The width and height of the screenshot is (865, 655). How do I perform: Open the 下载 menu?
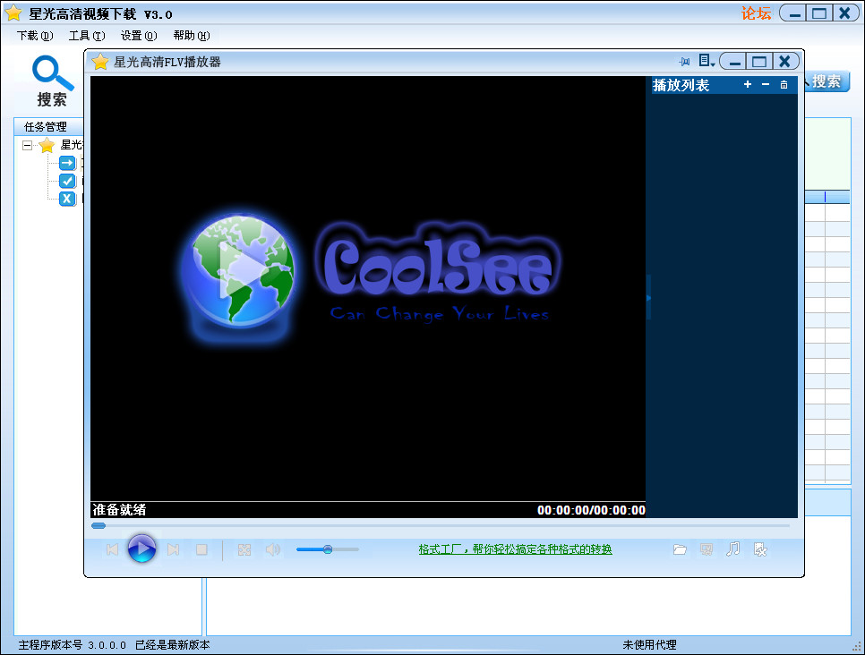35,36
